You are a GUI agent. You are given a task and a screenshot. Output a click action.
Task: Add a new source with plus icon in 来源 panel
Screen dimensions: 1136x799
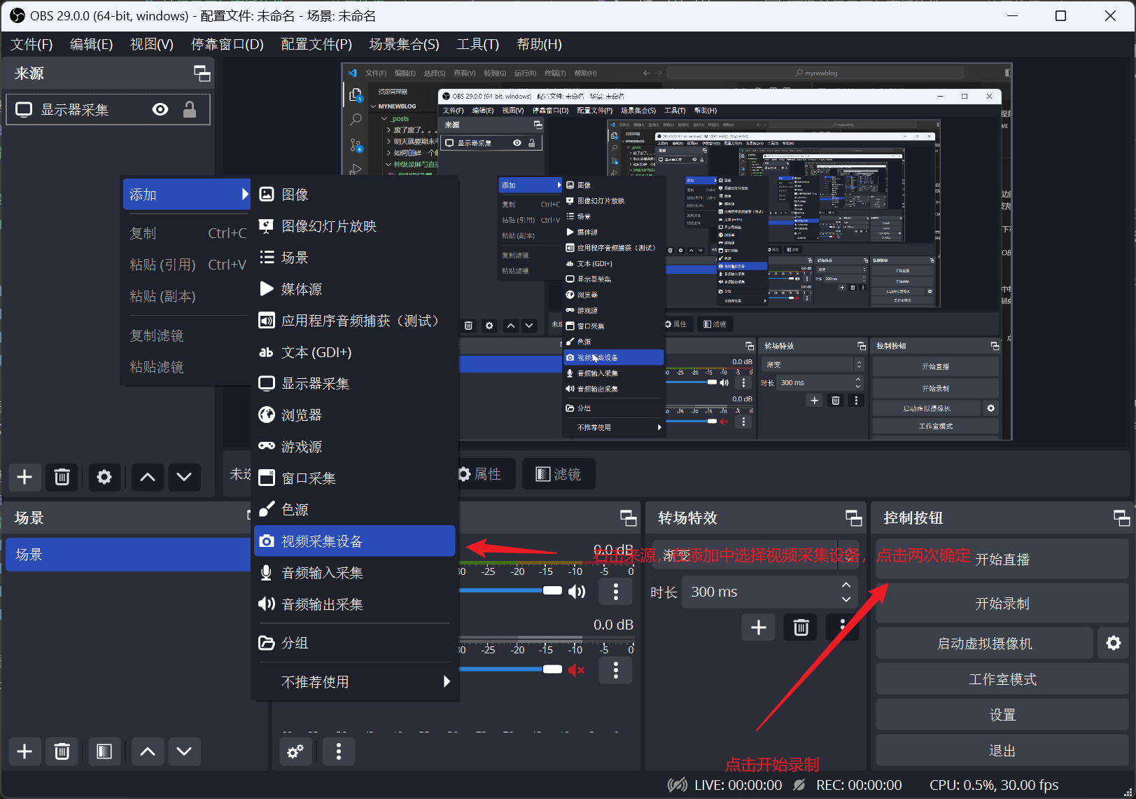click(24, 477)
